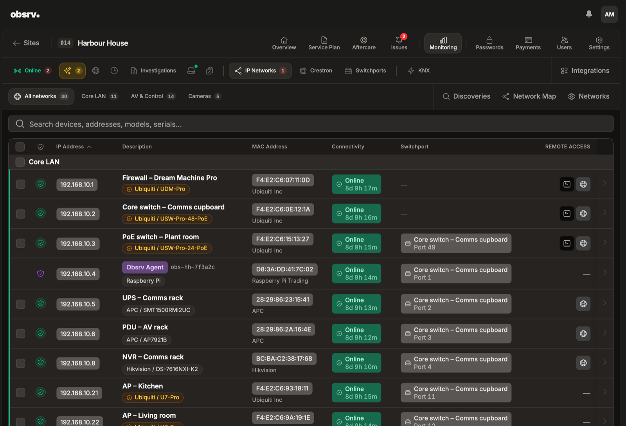Expand the Core switch Comms cupboard row chevron
Image resolution: width=626 pixels, height=426 pixels.
[x=604, y=213]
